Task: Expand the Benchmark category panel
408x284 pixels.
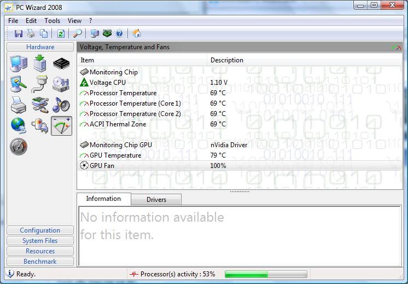Action: 40,262
